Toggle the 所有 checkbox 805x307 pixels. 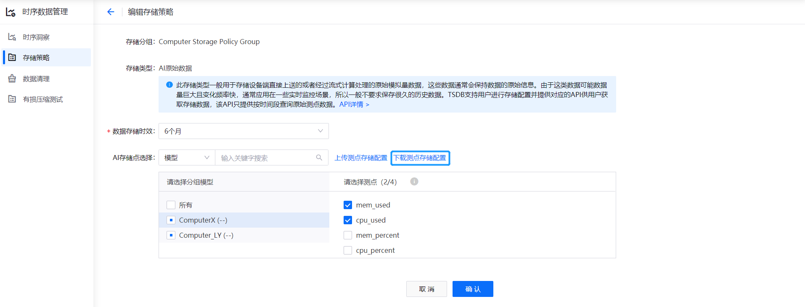point(171,205)
